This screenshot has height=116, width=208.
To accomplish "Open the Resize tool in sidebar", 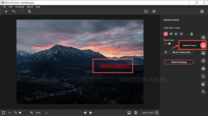I will tap(203, 84).
